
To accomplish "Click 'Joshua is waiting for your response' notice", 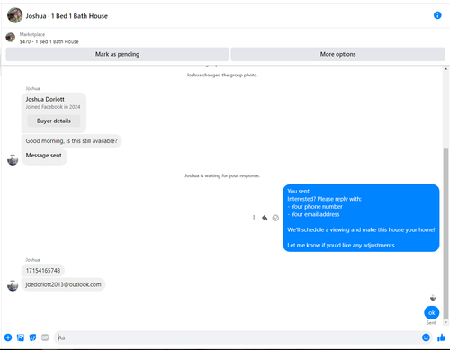I will tap(222, 175).
